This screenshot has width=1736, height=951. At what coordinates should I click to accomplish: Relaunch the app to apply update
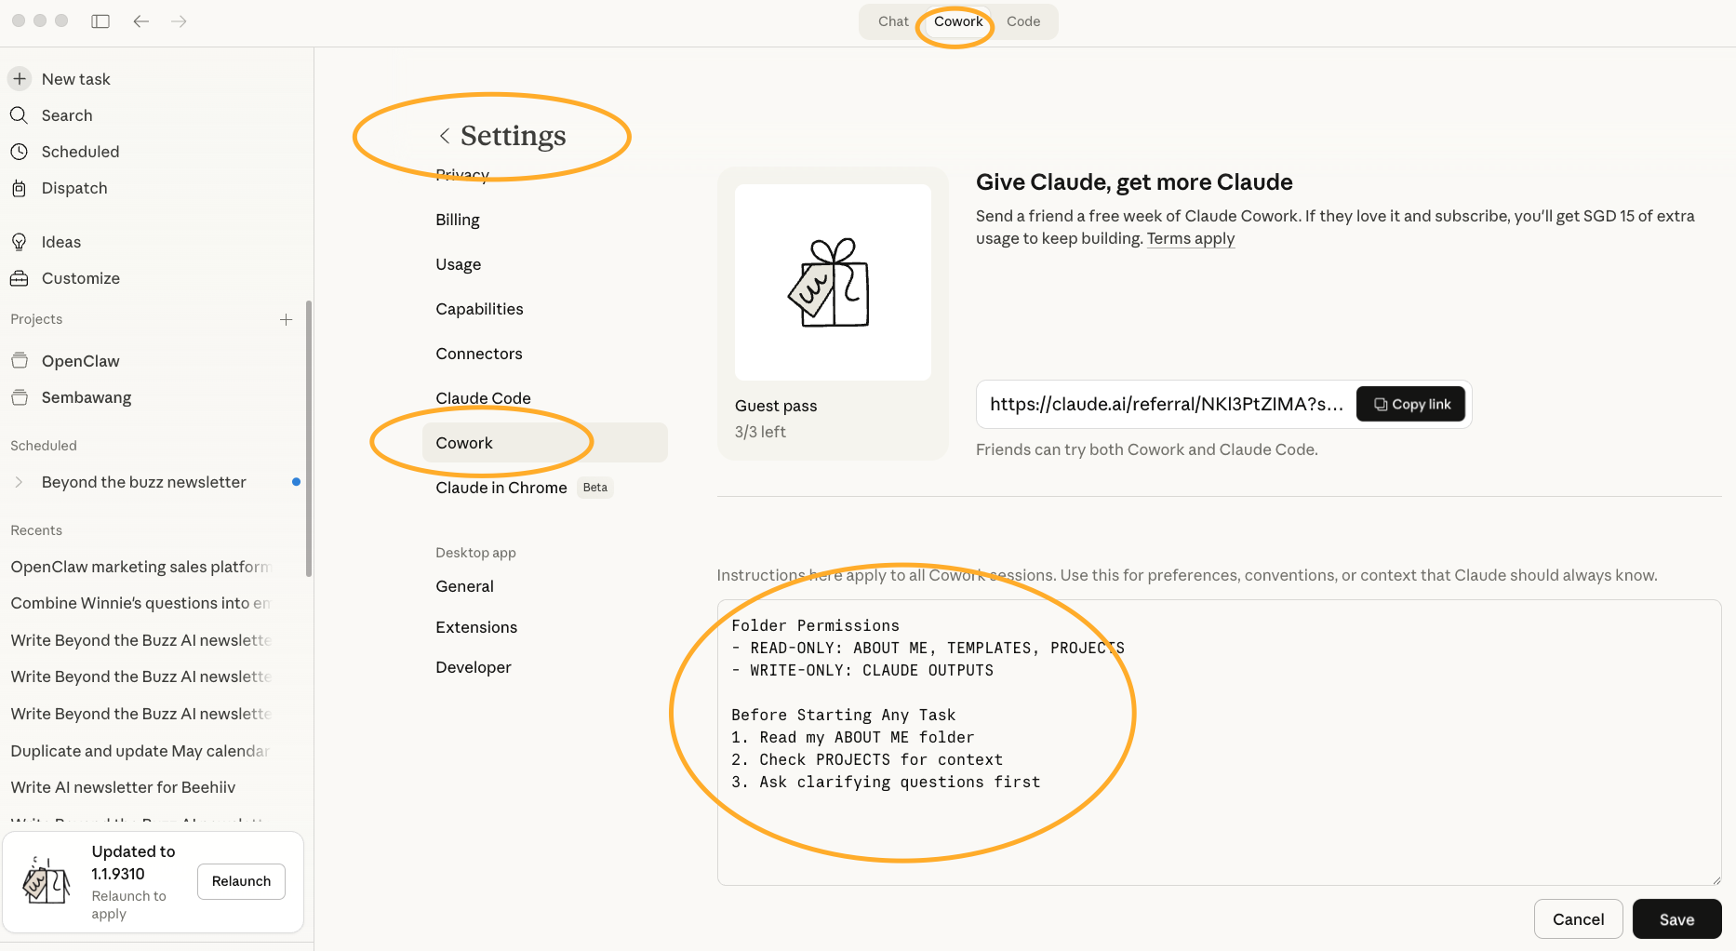coord(241,881)
